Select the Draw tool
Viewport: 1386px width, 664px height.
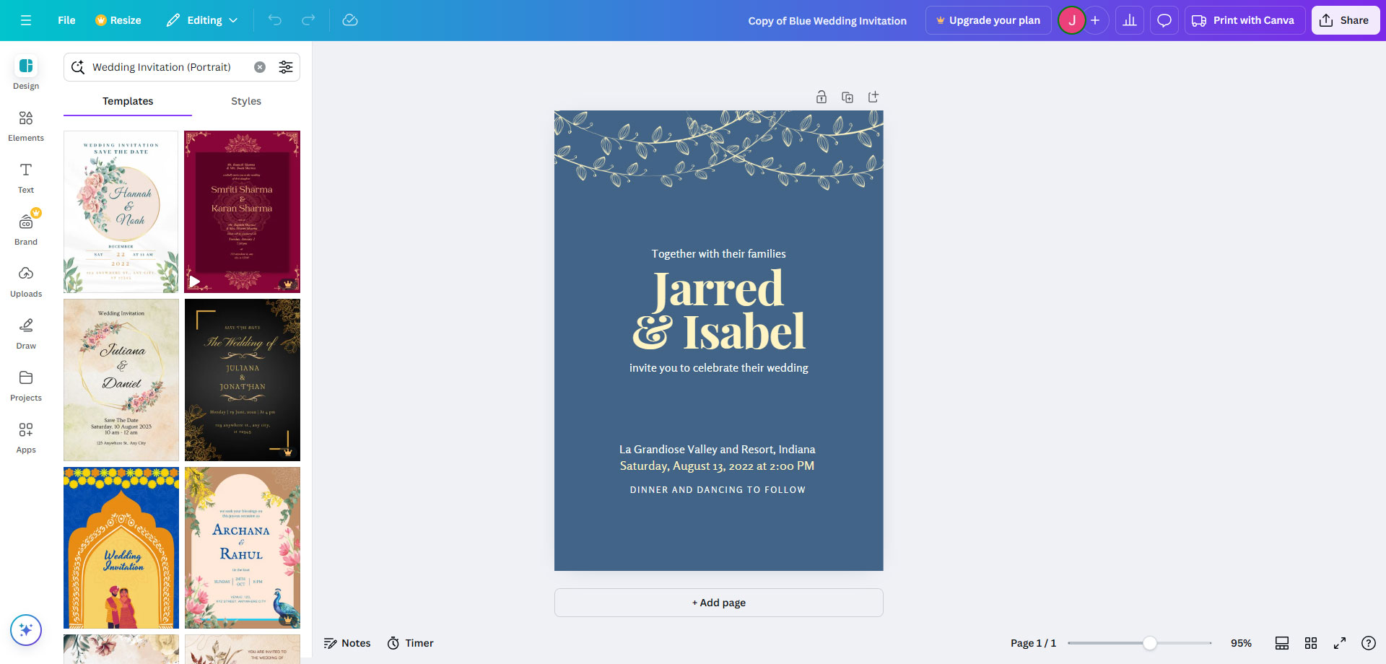pyautogui.click(x=26, y=333)
